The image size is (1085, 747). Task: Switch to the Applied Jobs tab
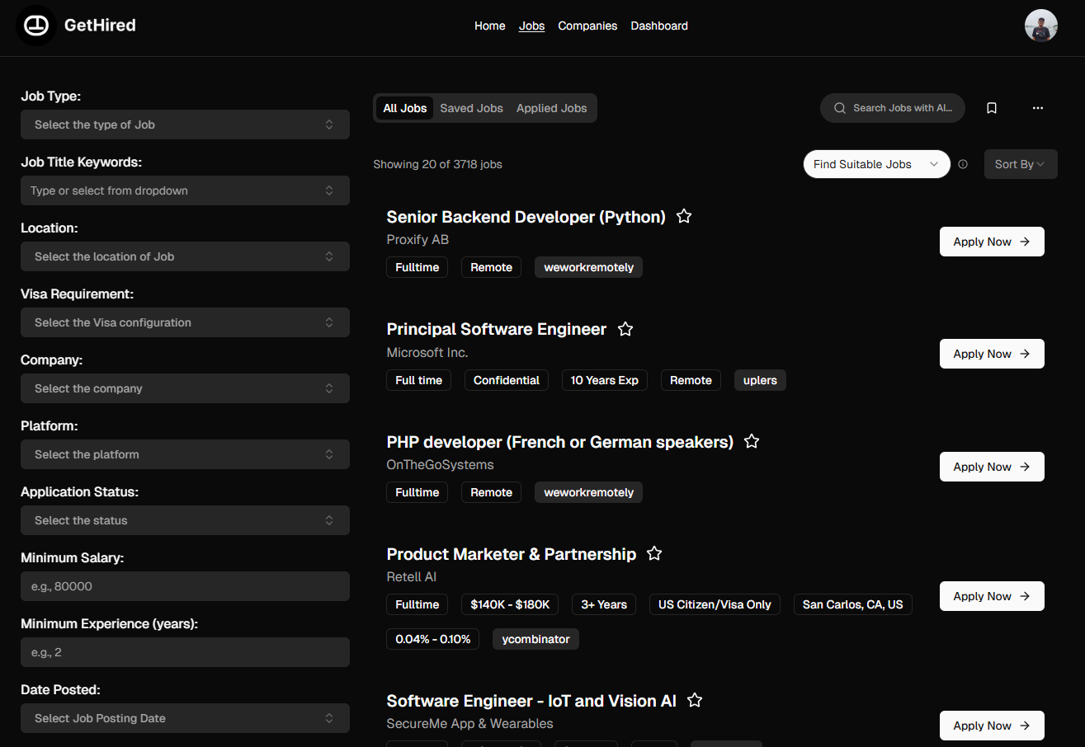[x=551, y=108]
